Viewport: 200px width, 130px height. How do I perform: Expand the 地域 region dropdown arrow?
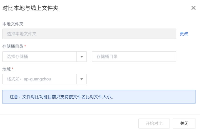(x=82, y=79)
